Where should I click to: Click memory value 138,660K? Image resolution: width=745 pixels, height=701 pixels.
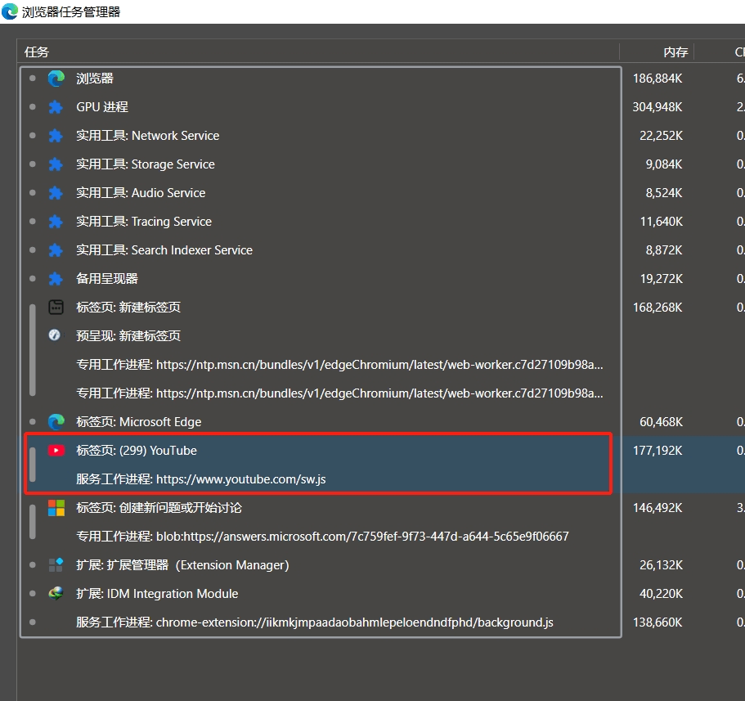pyautogui.click(x=657, y=622)
